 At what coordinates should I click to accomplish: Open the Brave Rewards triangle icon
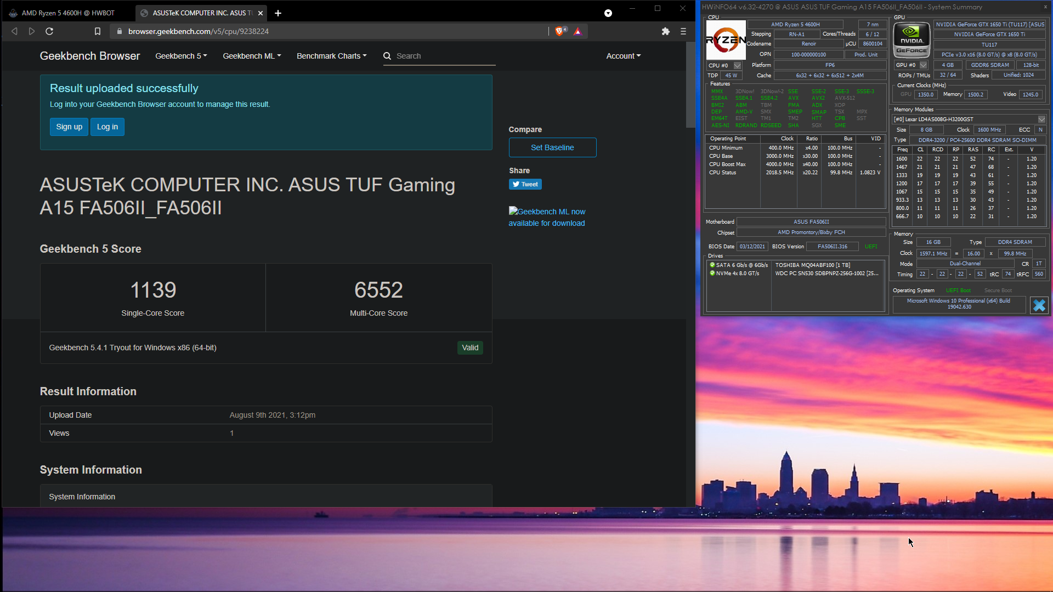[x=578, y=31]
